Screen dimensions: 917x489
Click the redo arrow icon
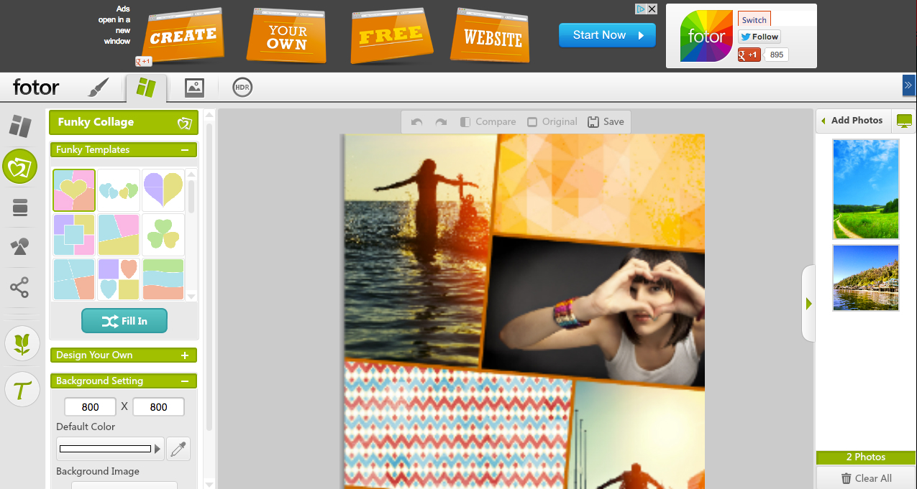pos(441,122)
